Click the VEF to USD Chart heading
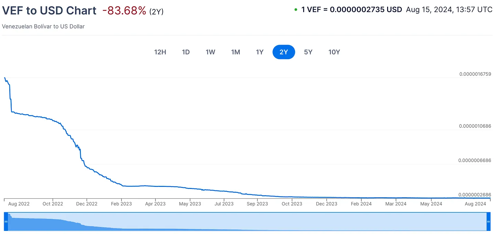 point(49,10)
